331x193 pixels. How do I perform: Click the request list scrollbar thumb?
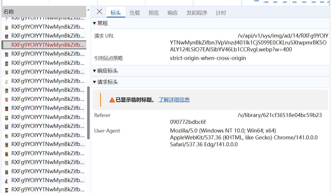click(x=89, y=113)
